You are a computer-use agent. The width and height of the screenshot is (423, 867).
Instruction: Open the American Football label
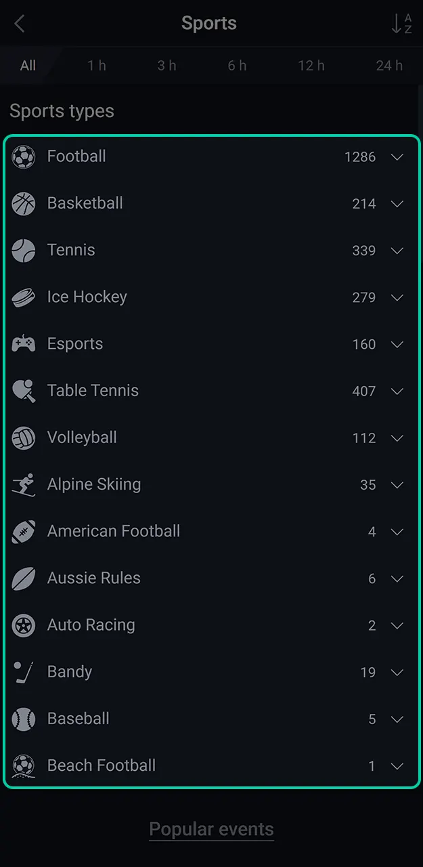pos(114,531)
